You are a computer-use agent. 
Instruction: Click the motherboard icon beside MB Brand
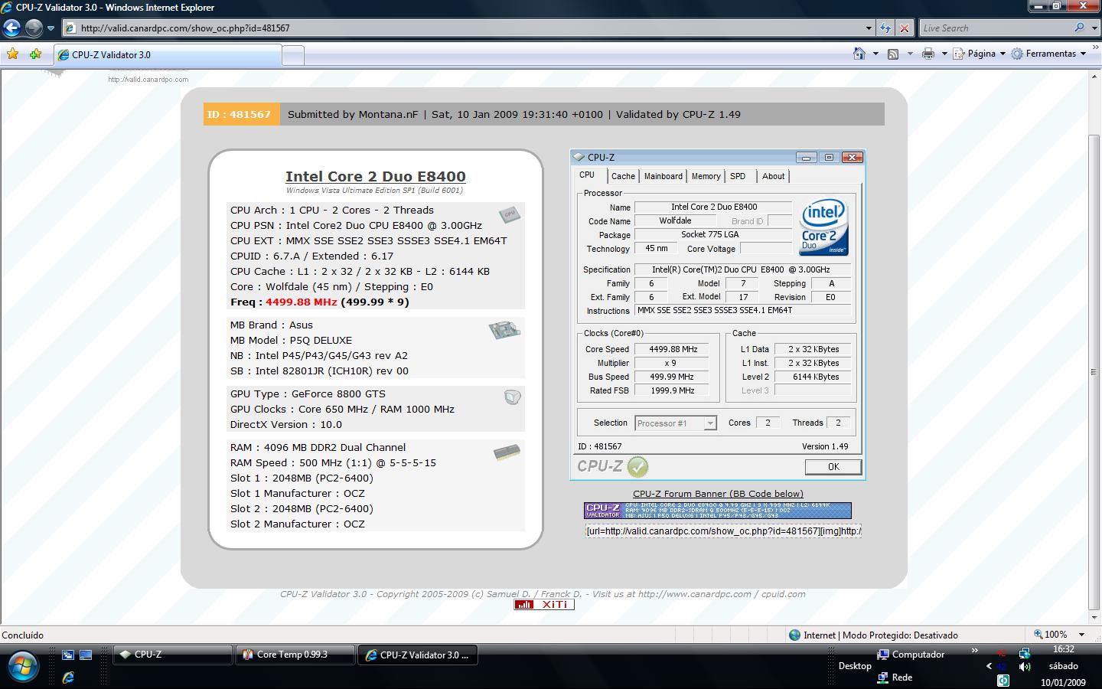point(505,330)
